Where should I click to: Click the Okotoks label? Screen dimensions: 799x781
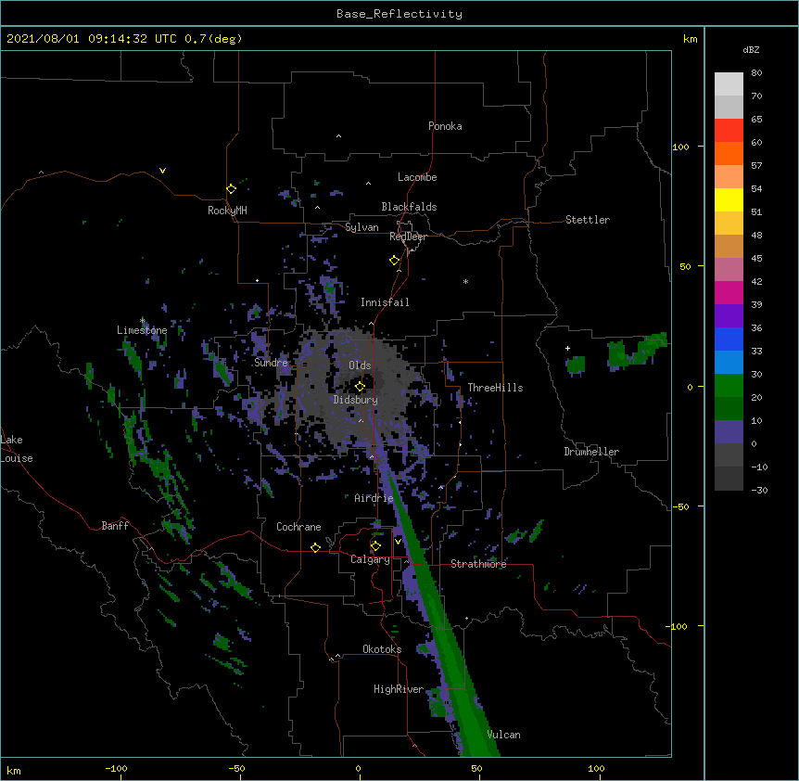[382, 649]
